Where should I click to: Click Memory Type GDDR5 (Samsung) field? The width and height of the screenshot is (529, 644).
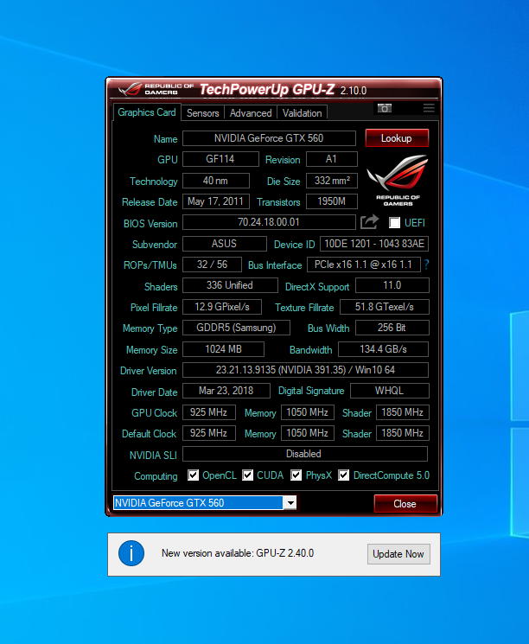coord(236,328)
